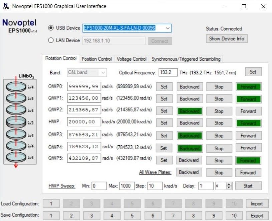Click the greyed-out Connect button
The width and height of the screenshot is (272, 221).
pos(160,41)
